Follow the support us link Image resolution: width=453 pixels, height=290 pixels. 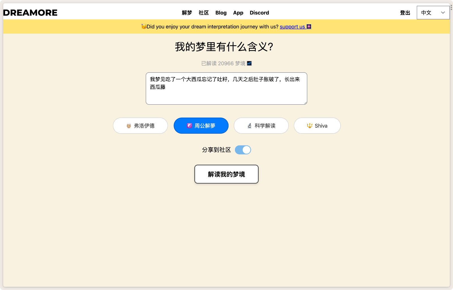pyautogui.click(x=292, y=27)
